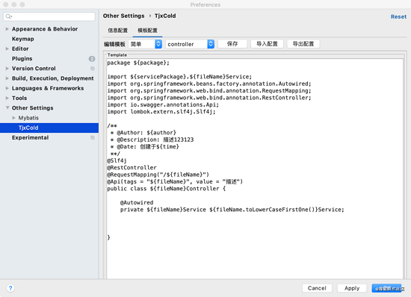Expand the Languages & Frameworks section
Image resolution: width=411 pixels, height=297 pixels.
coord(7,88)
